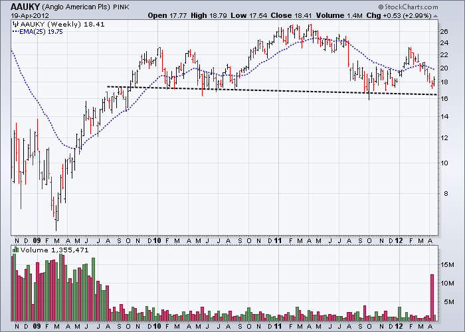Click the AAUKY (Weekly) 18.41 legend
Screen dimensions: 465x332
coord(62,25)
